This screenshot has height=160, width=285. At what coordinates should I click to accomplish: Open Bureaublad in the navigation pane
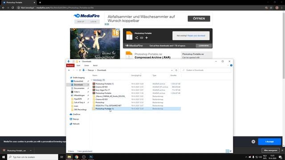78,81
